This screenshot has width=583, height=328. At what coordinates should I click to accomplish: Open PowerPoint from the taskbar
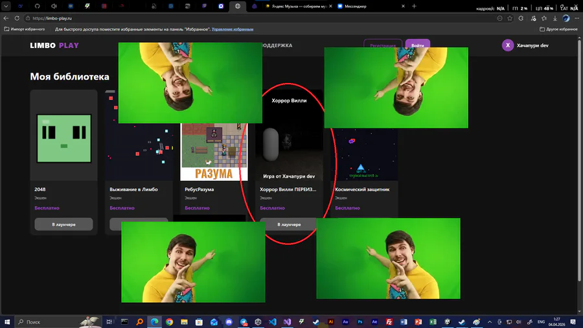click(418, 322)
